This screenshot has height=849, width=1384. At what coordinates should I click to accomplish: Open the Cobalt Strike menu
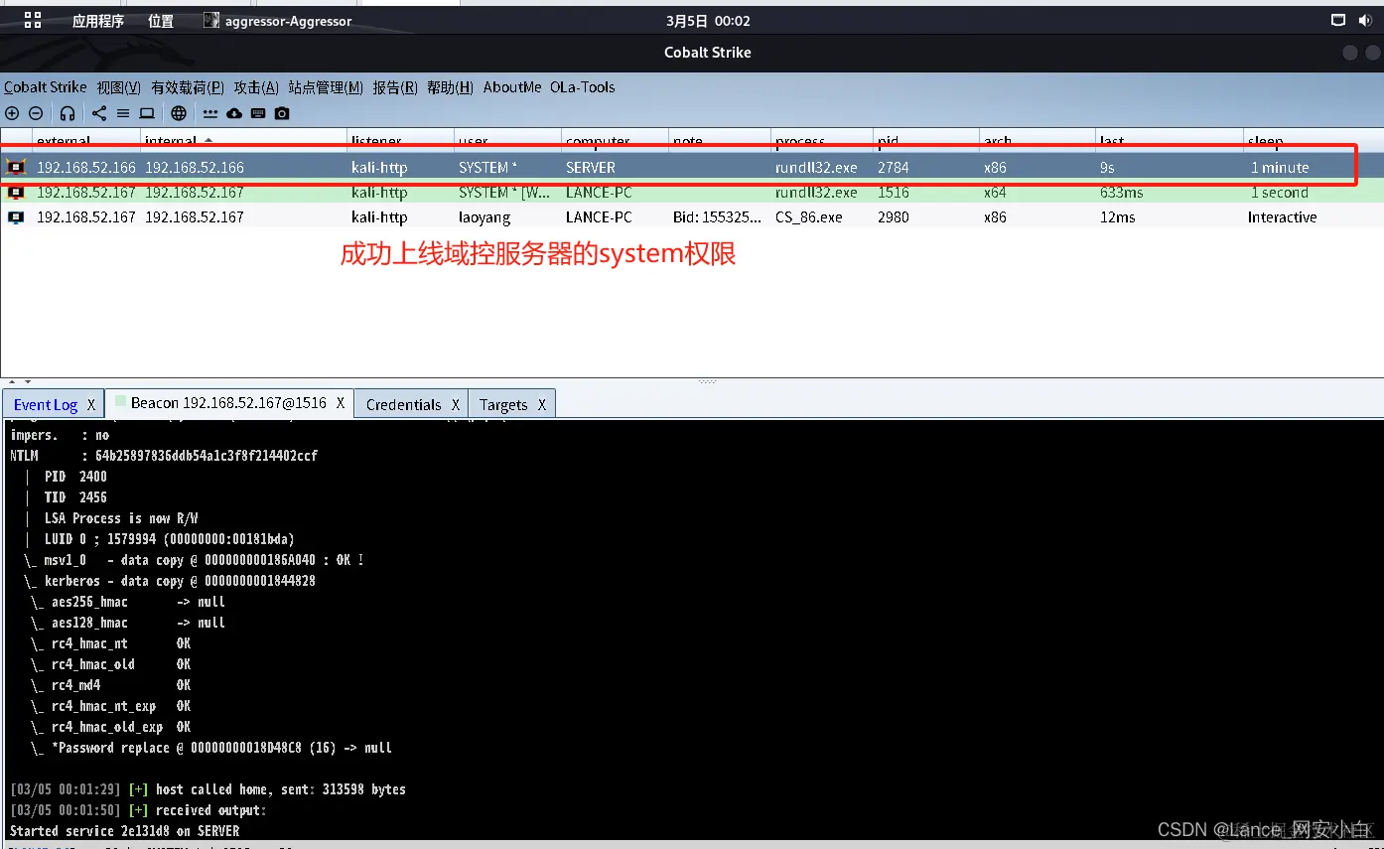[x=46, y=87]
